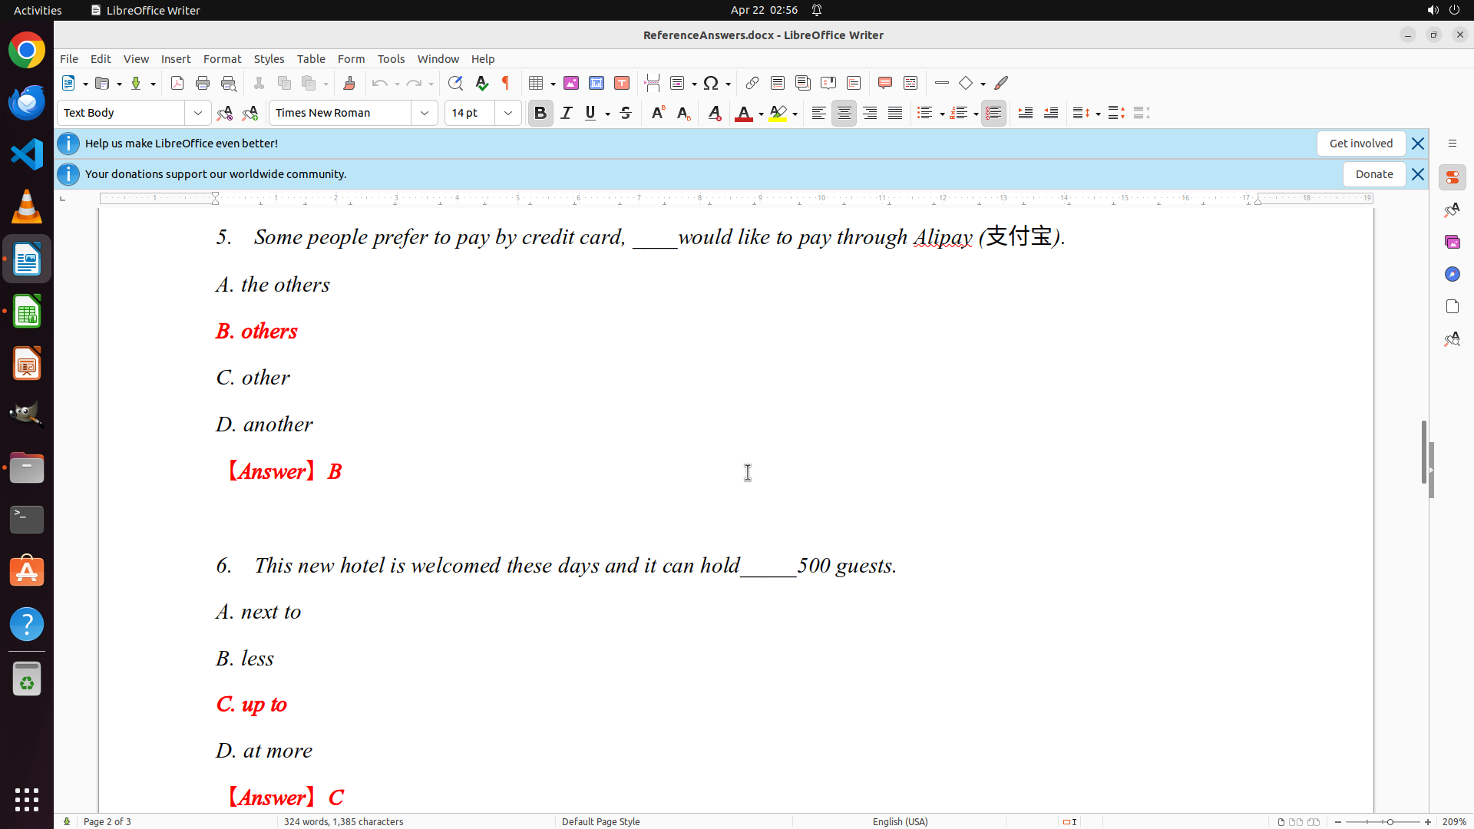The height and width of the screenshot is (829, 1474).
Task: Expand the Paragraph Style dropdown
Action: (x=198, y=113)
